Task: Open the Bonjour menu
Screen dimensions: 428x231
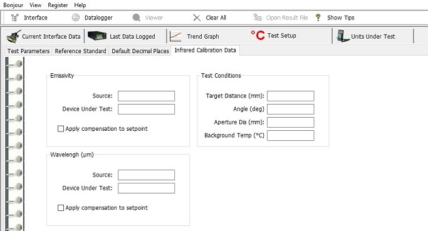Action: coord(13,5)
